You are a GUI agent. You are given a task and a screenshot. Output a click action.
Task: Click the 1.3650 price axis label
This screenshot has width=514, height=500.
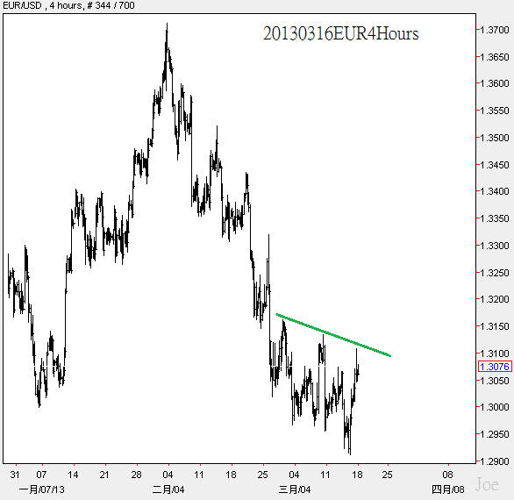(x=495, y=57)
